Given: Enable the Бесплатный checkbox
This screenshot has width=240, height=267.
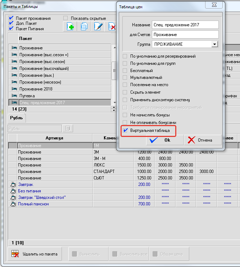Looking at the screenshot, I should [x=125, y=71].
